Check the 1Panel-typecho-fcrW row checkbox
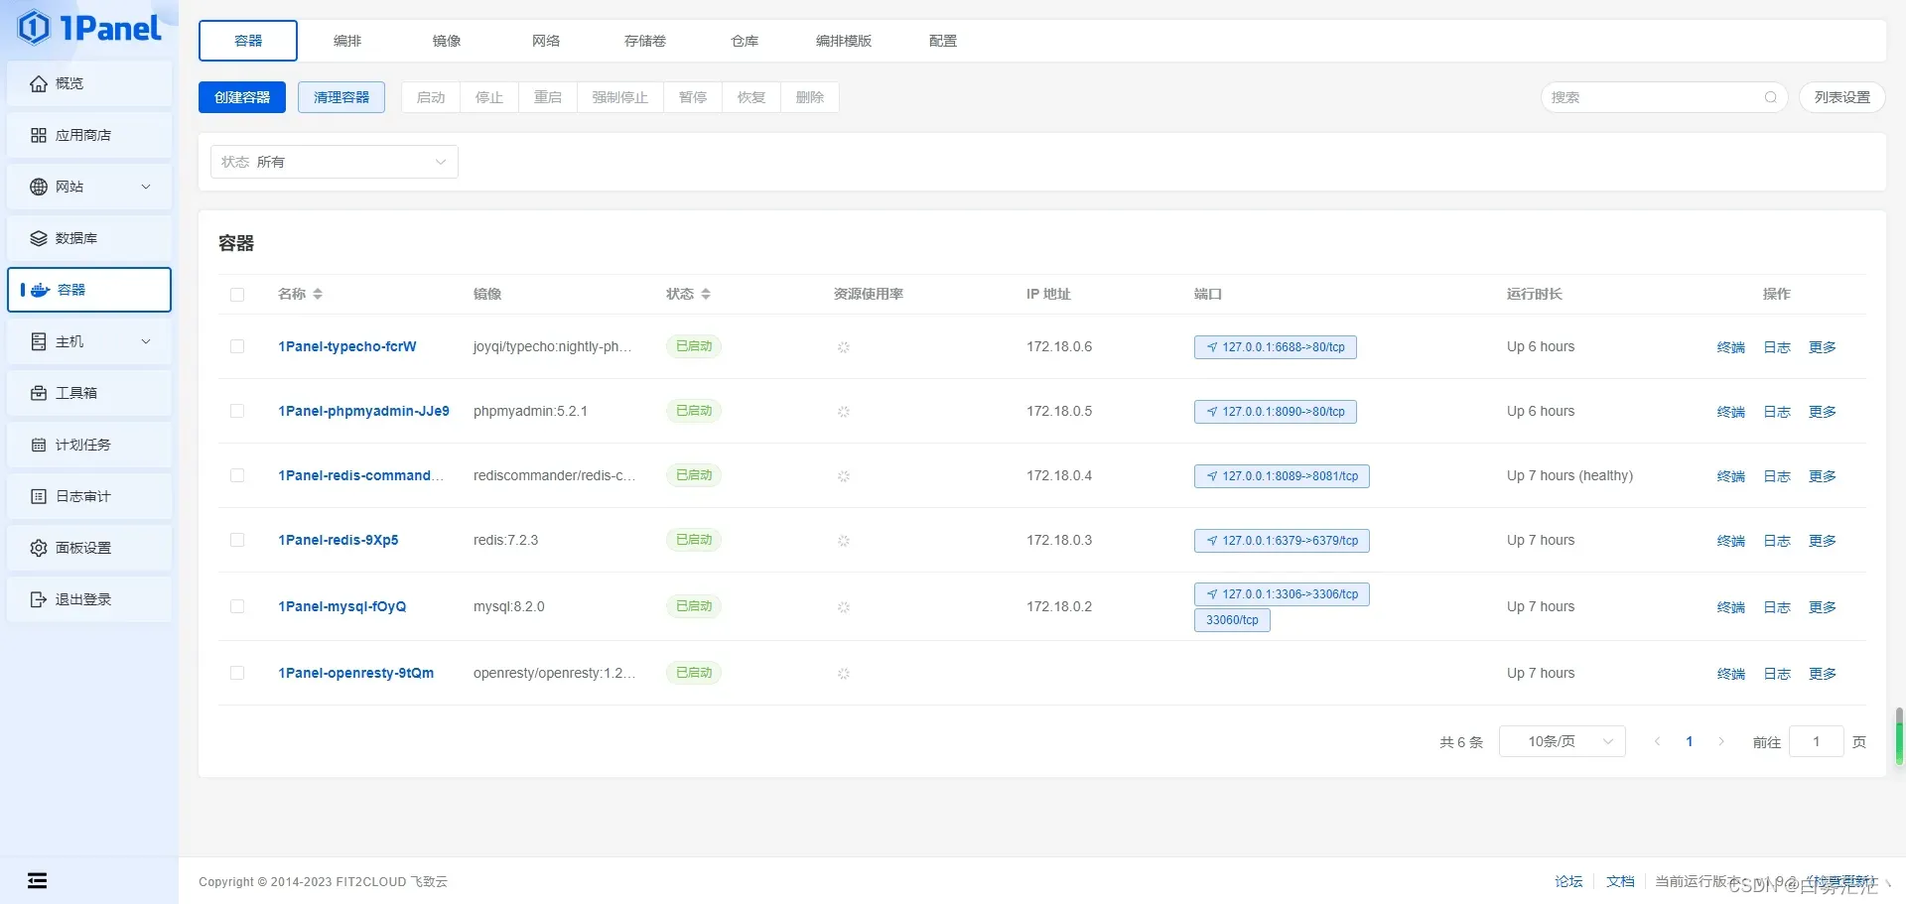The image size is (1906, 904). [237, 346]
